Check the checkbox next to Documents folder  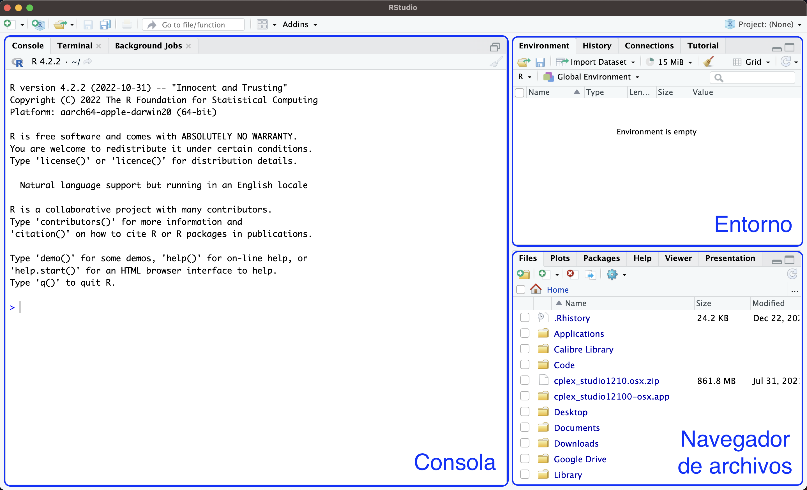tap(524, 428)
